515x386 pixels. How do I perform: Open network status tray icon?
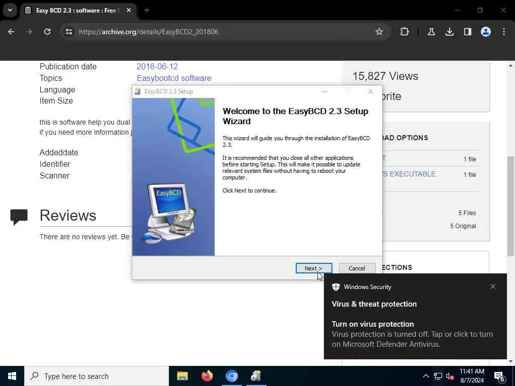438,376
